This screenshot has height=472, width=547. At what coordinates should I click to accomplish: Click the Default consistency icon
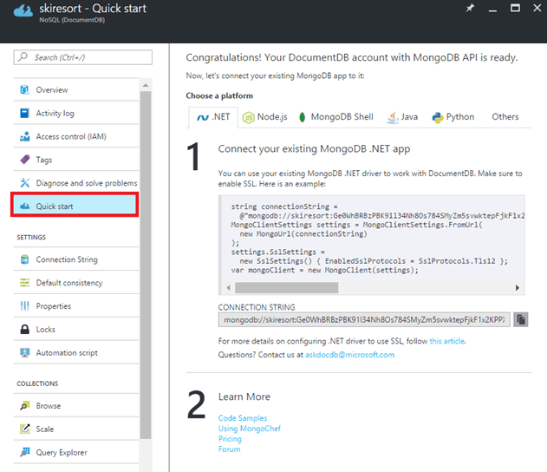pos(24,283)
